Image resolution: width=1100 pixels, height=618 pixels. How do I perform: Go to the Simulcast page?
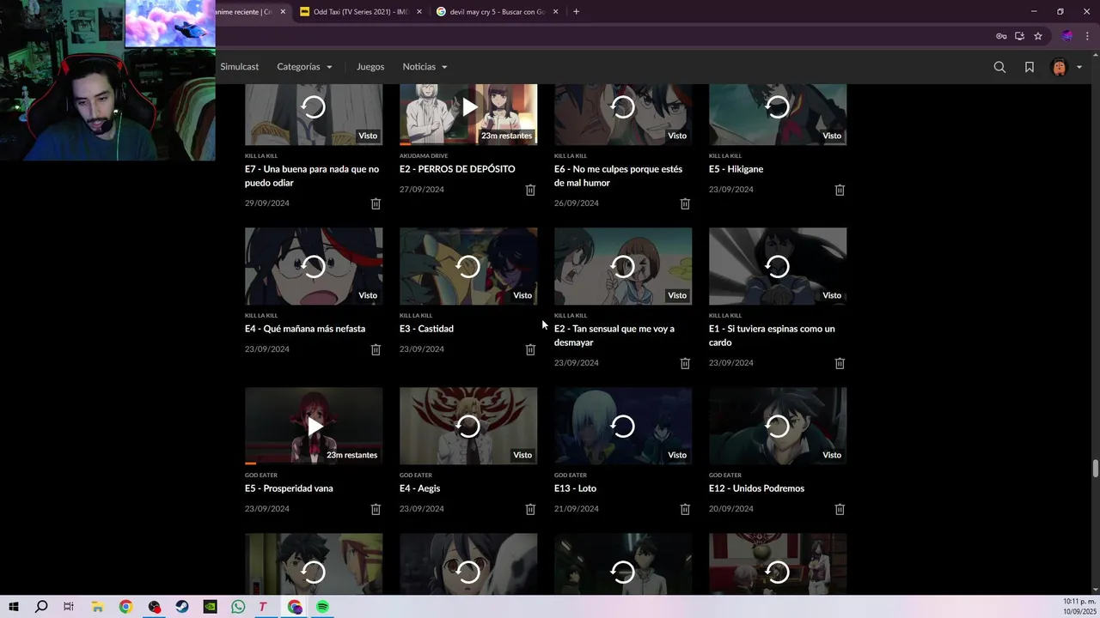pyautogui.click(x=239, y=67)
